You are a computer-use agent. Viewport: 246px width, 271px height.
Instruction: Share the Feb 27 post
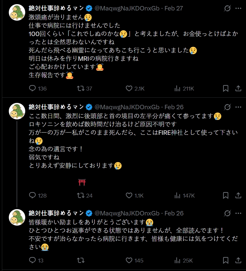(238, 88)
